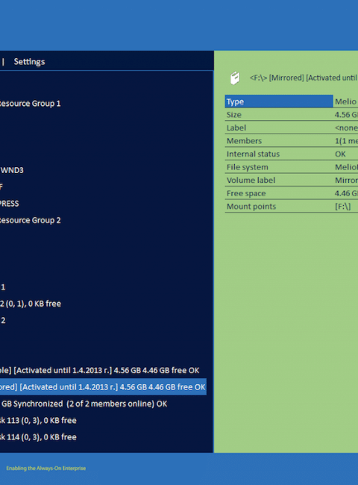The width and height of the screenshot is (358, 485).
Task: Click the OK value of Internal status
Action: coord(340,154)
